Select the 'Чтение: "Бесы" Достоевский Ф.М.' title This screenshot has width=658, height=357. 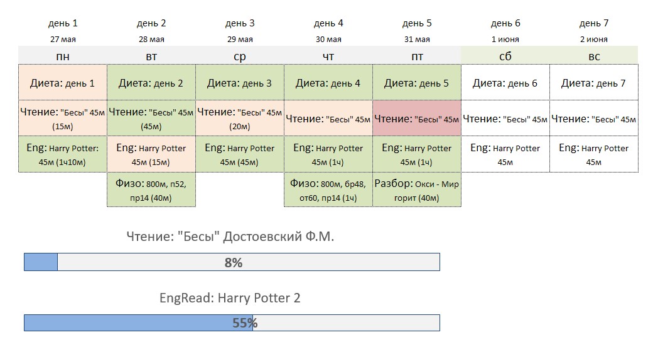pos(230,237)
